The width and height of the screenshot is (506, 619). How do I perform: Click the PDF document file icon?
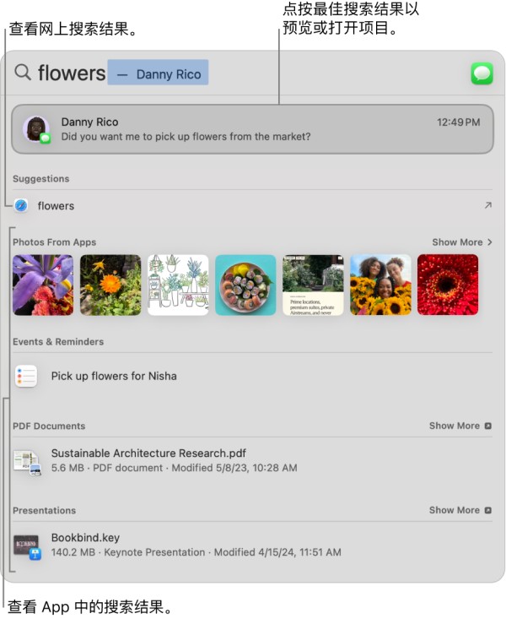[27, 462]
